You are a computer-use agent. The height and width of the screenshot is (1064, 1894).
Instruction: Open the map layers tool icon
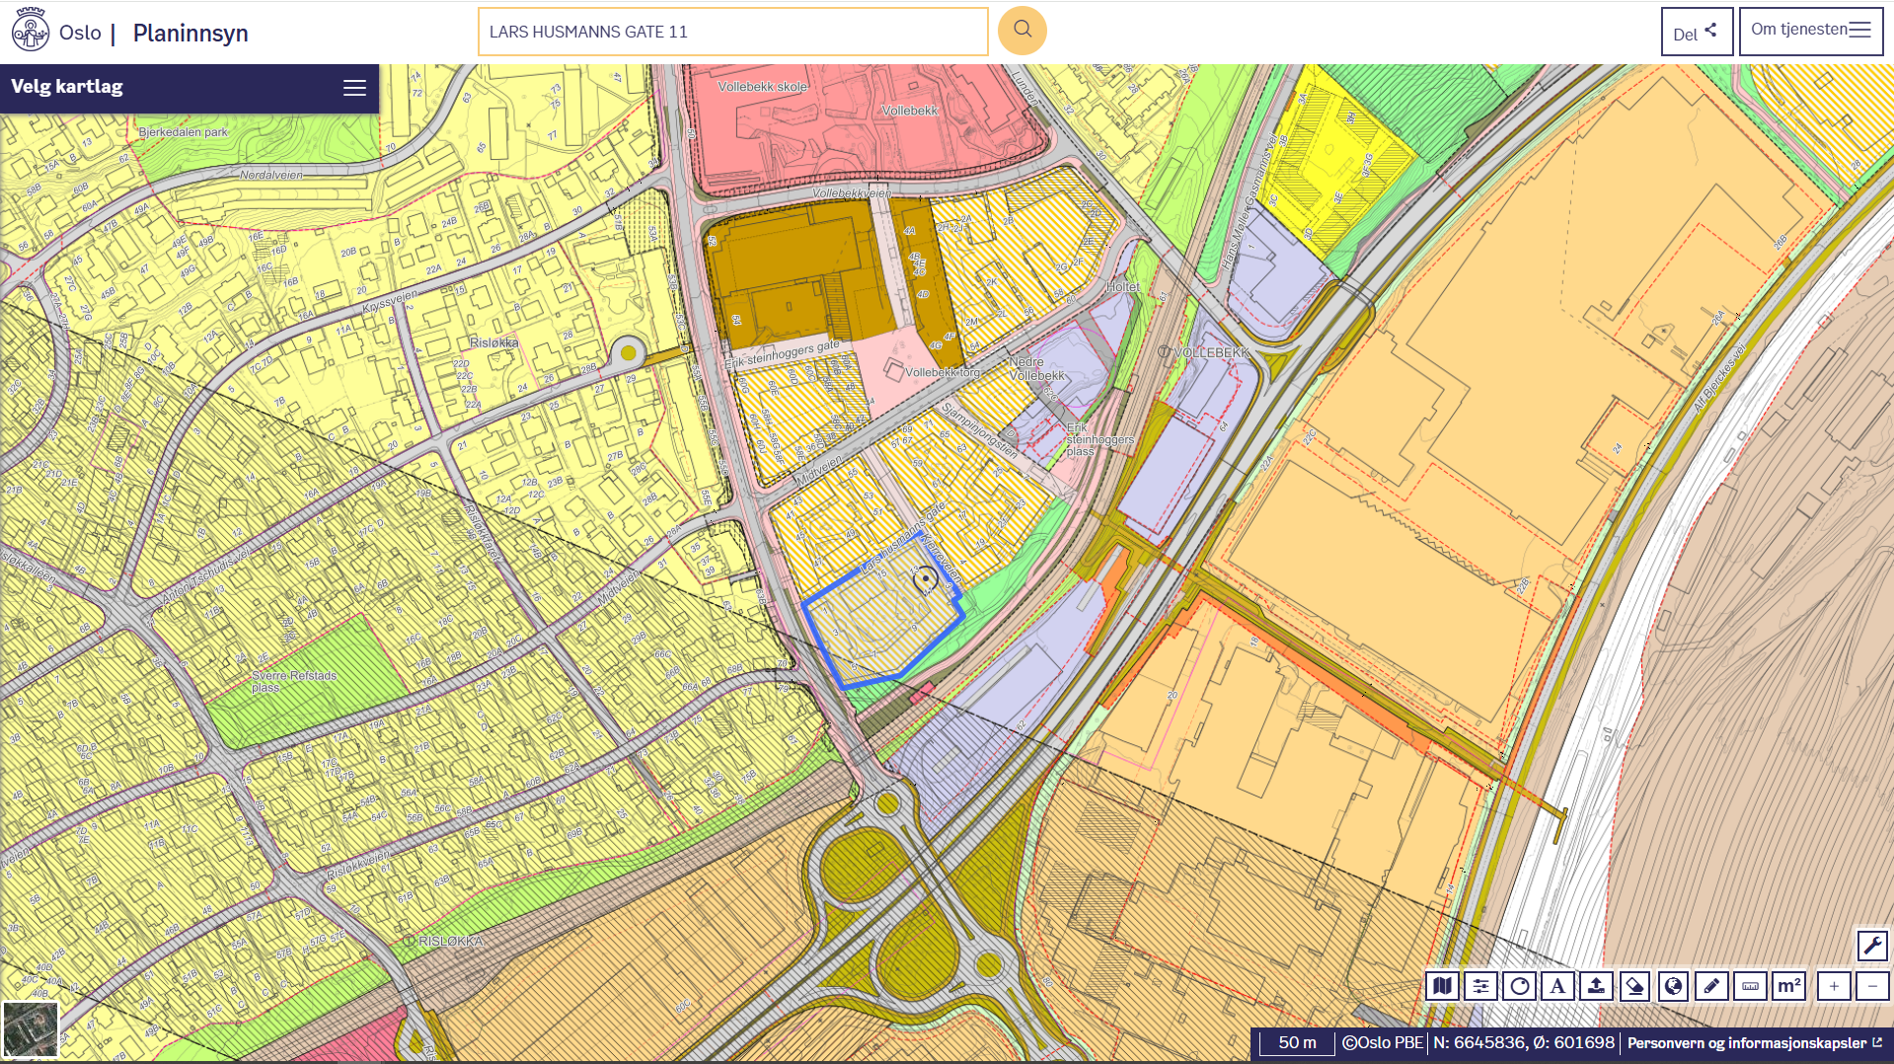pos(1442,986)
